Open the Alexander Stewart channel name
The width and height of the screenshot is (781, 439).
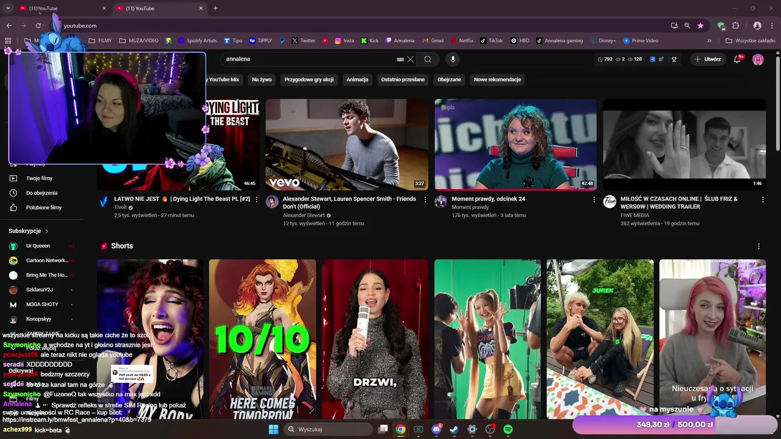click(x=304, y=215)
